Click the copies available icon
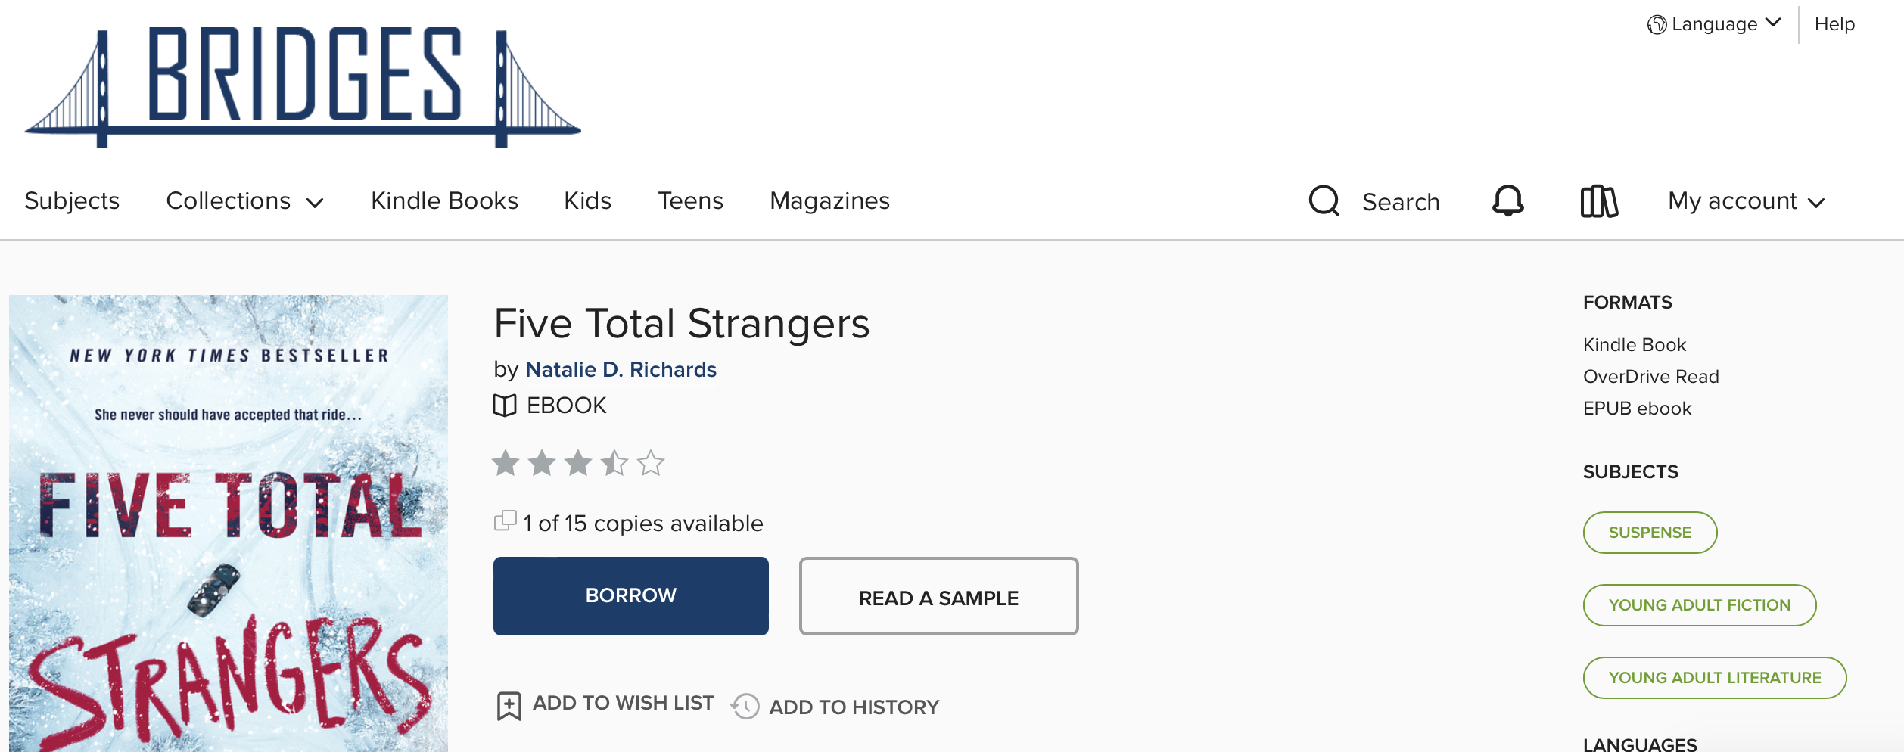 pos(505,521)
